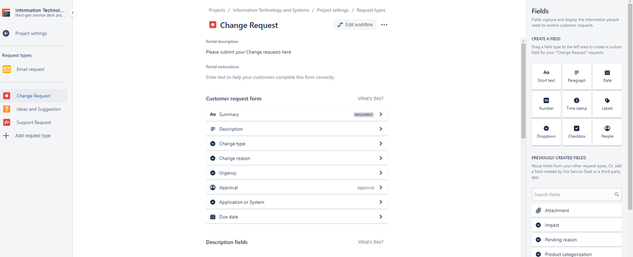Collapse the left sidebar with arrow toggle
This screenshot has height=257, width=633.
[72, 13]
